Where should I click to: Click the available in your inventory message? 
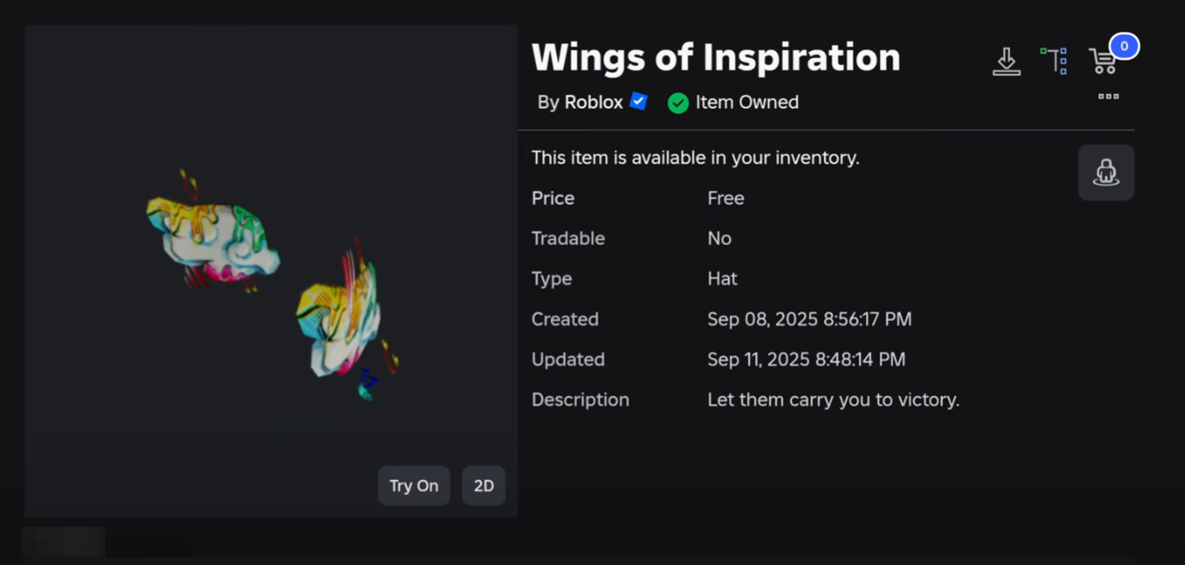[694, 158]
